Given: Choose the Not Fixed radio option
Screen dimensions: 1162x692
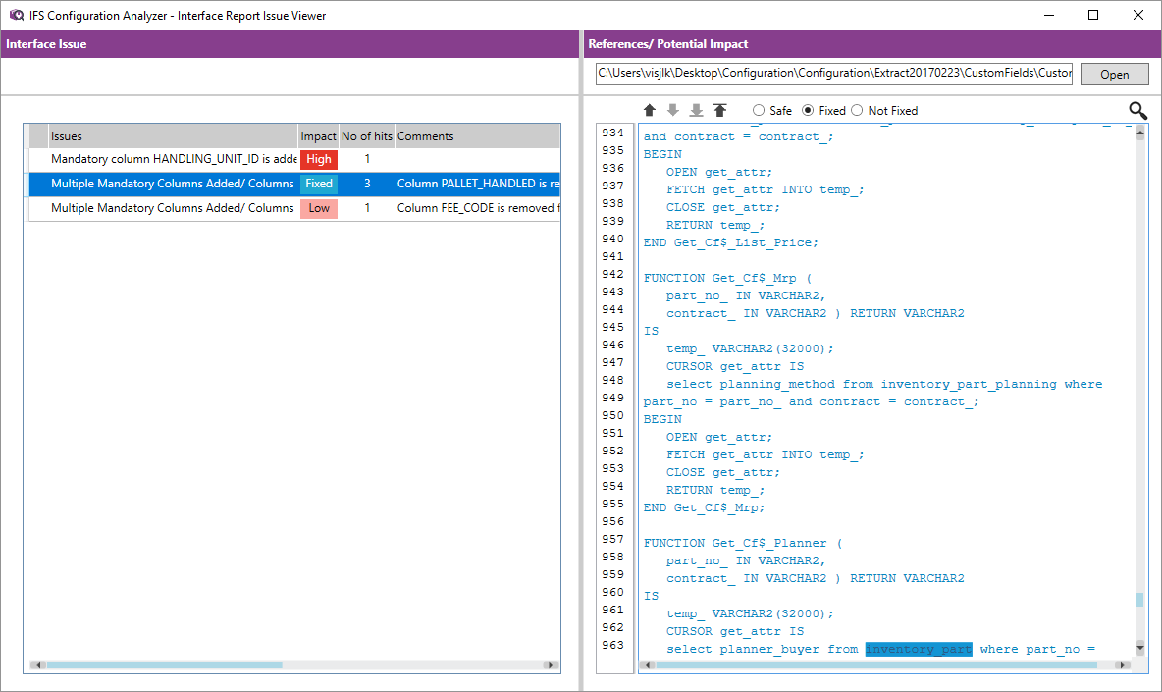Looking at the screenshot, I should click(x=857, y=111).
